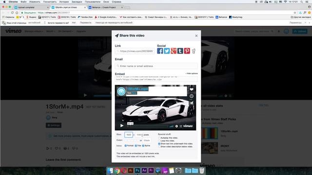Expand the On Demand menu in Vimeo header
Screen dimensions: 312x175
tap(65, 31)
